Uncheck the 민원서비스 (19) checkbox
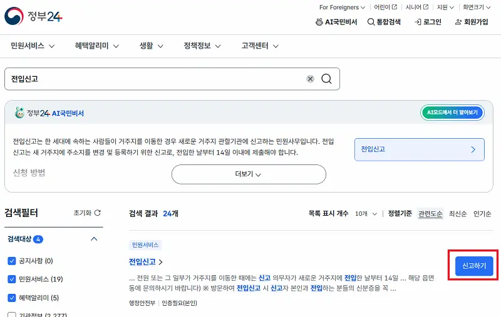Viewport: 501px width, 317px height. (12, 279)
